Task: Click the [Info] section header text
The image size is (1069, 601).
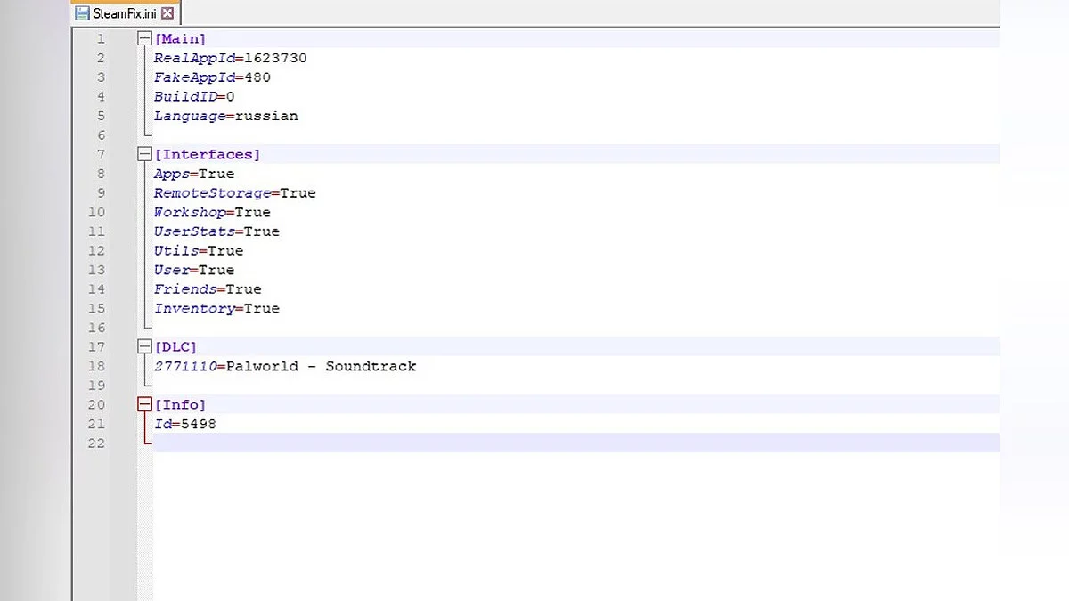Action: pyautogui.click(x=180, y=405)
